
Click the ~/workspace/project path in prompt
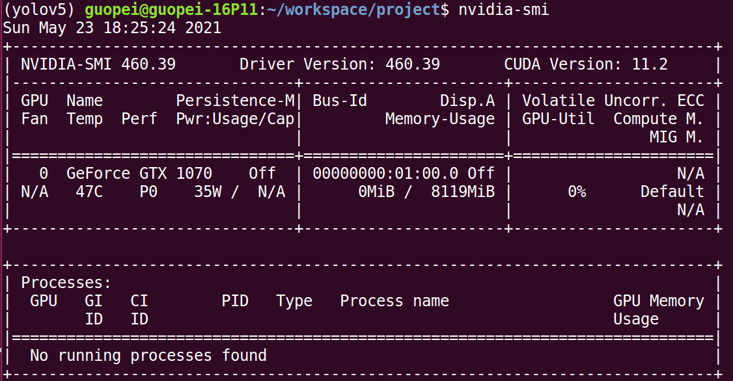354,9
